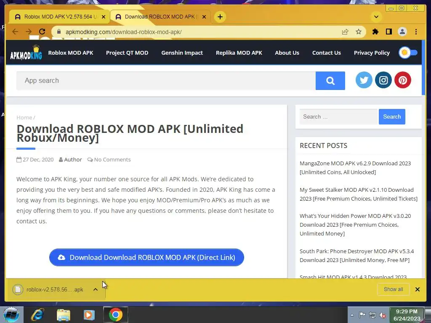Open What's Your Hidden Power MOD APK post
Screen dimensions: 431x323
point(355,225)
